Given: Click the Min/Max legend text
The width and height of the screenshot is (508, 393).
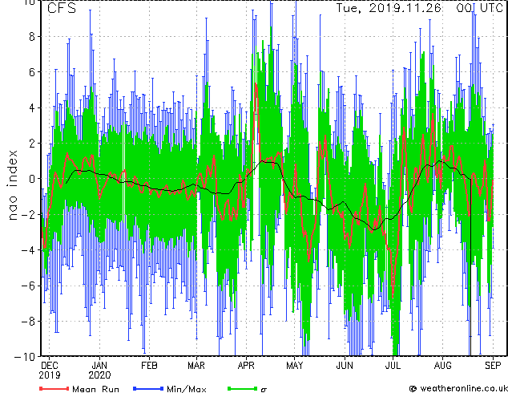Looking at the screenshot, I should pos(187,389).
